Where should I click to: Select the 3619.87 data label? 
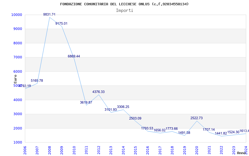pyautogui.click(x=86, y=103)
